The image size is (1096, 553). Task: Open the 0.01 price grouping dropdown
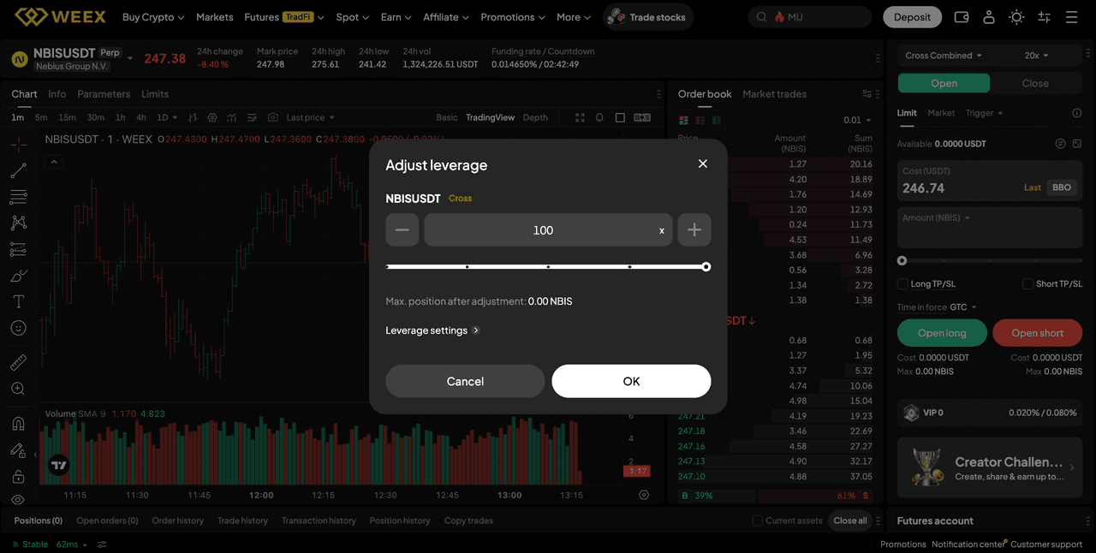[x=857, y=120]
